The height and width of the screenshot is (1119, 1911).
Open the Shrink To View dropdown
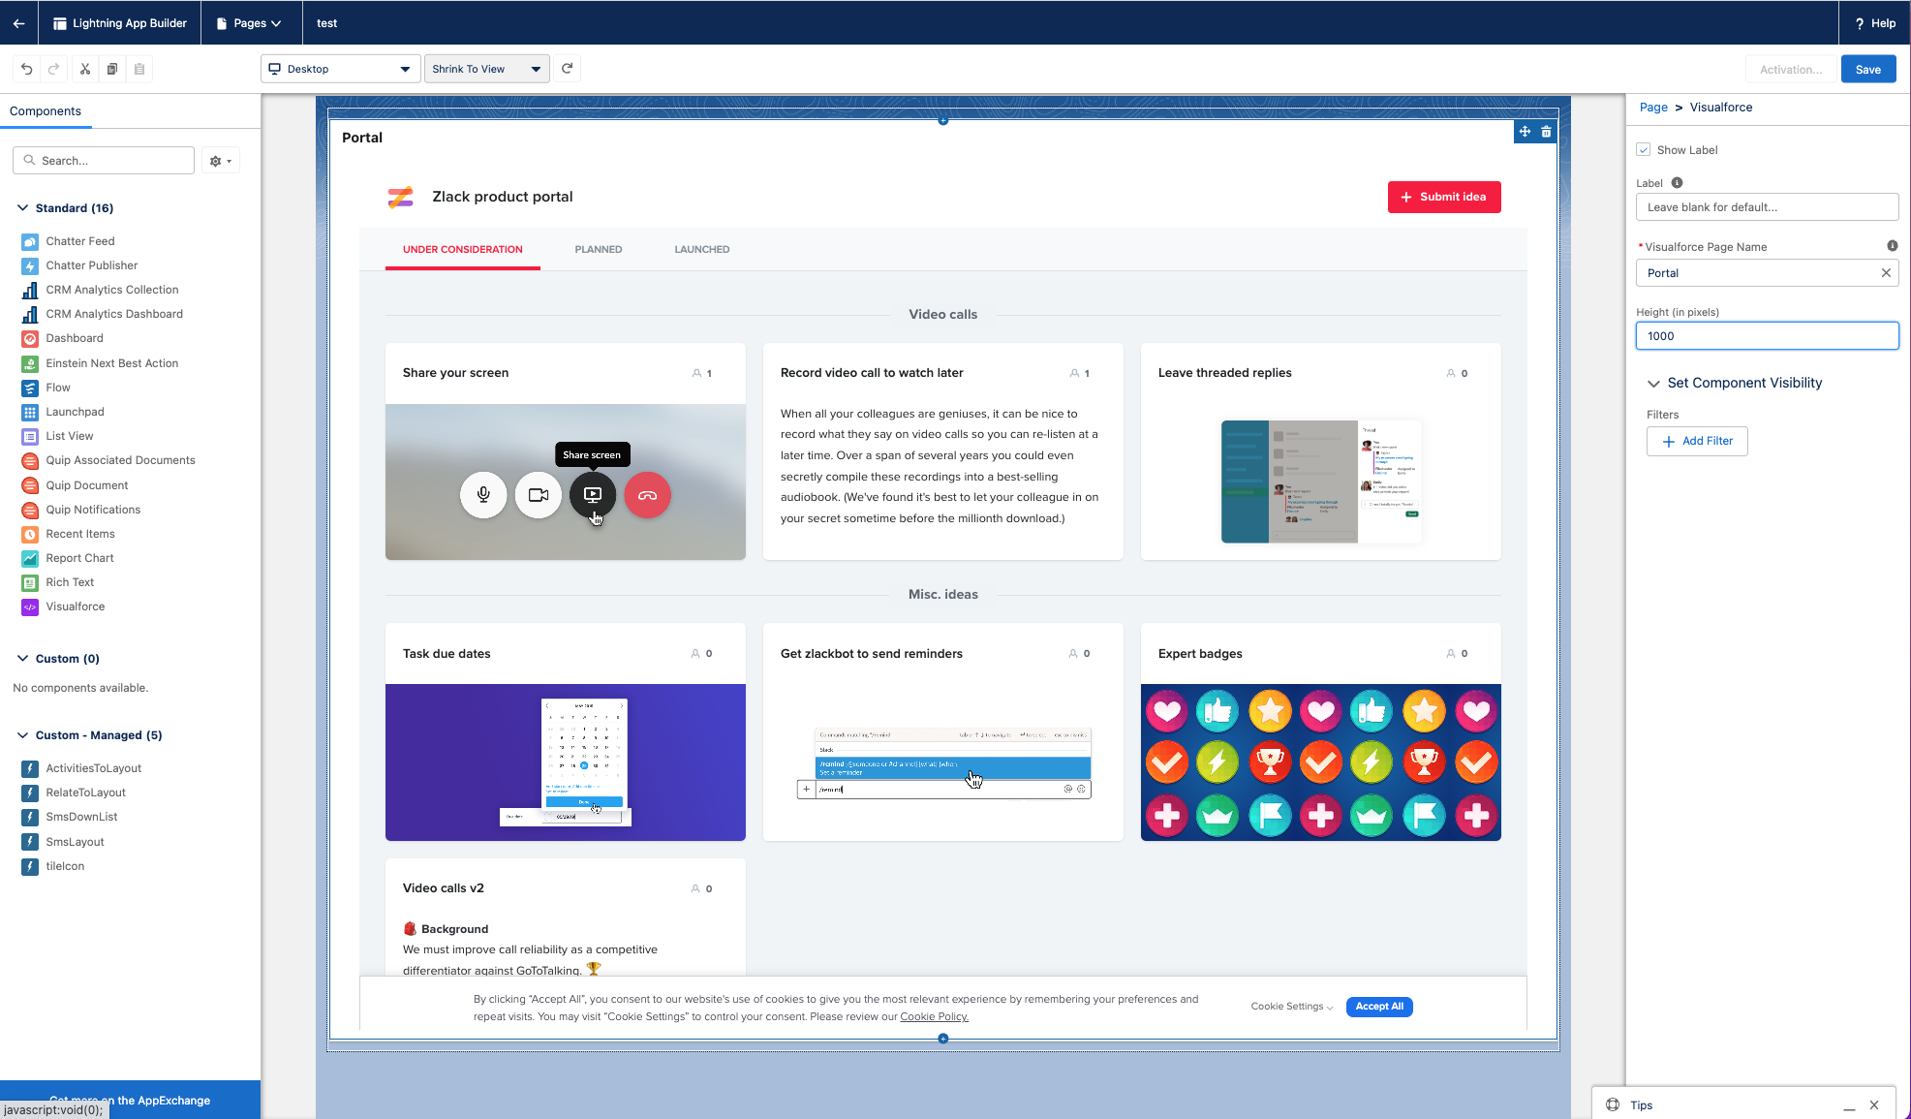pos(487,69)
